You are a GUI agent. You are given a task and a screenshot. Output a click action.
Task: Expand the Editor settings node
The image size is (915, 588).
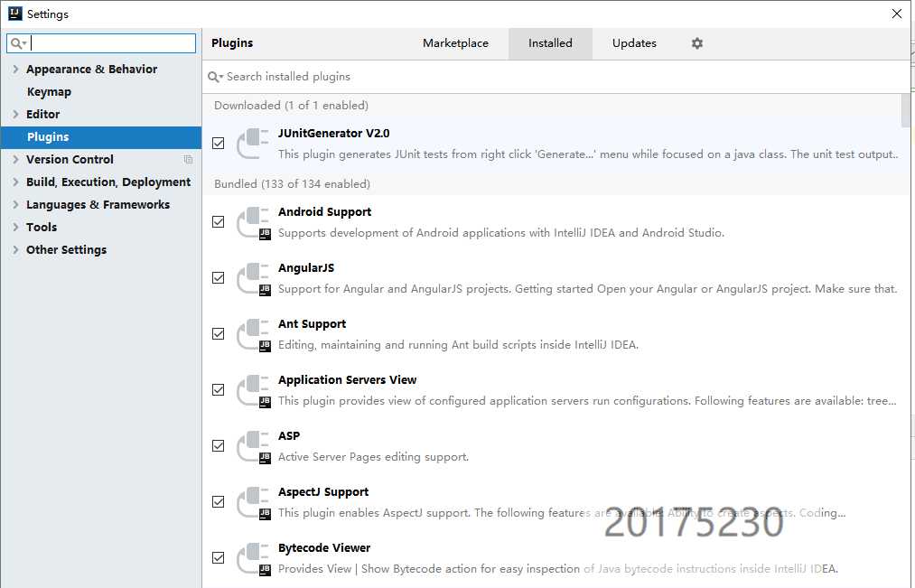pos(15,115)
